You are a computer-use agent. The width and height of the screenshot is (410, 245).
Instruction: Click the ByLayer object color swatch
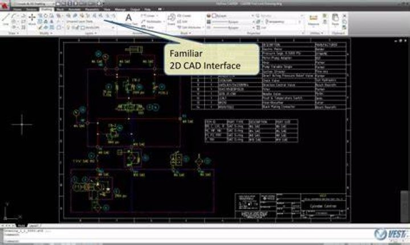[214, 16]
